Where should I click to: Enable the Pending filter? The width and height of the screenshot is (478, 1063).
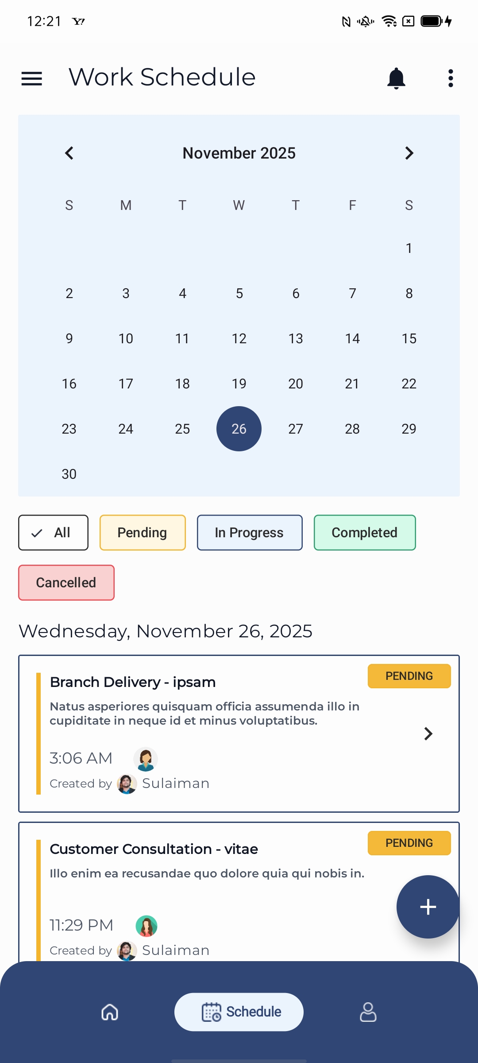pos(142,532)
